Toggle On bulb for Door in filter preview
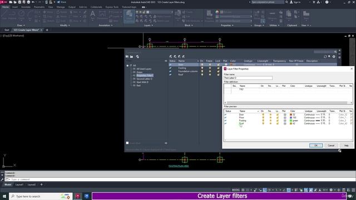The width and height of the screenshot is (356, 200). [263, 115]
